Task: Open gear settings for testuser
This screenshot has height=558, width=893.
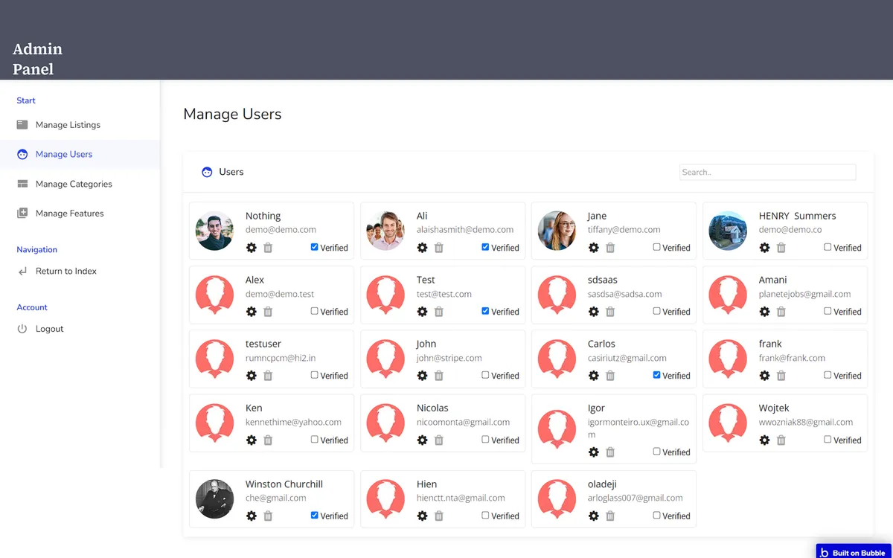Action: point(252,376)
